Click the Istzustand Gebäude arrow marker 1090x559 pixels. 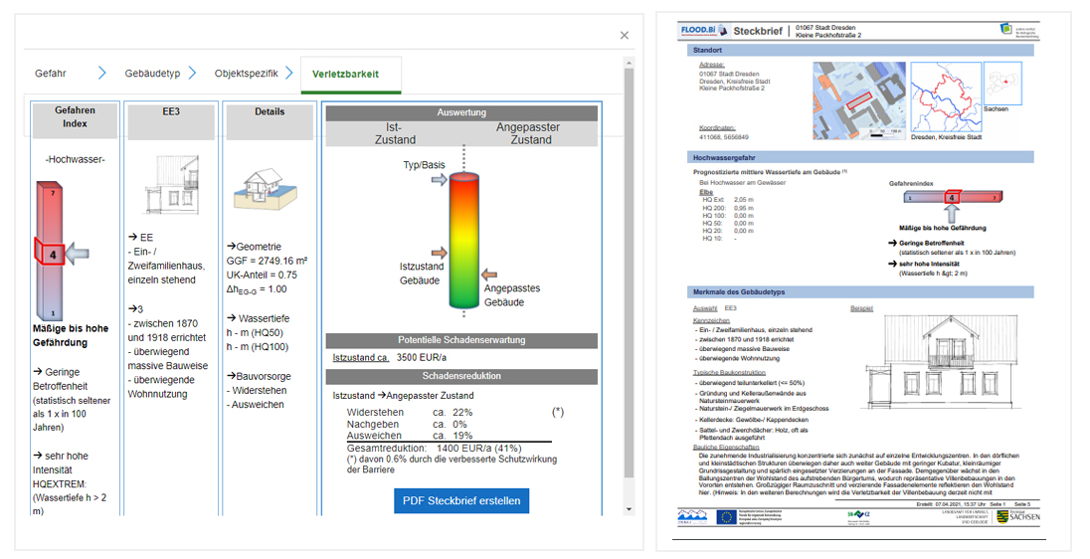pyautogui.click(x=439, y=254)
